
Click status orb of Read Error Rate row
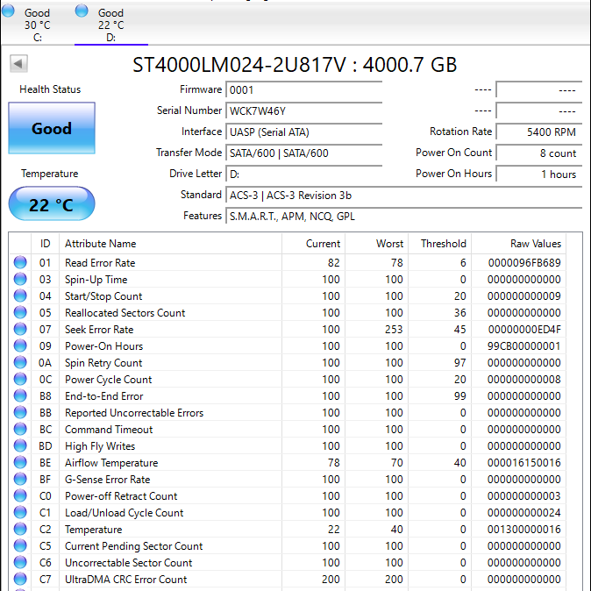click(20, 262)
